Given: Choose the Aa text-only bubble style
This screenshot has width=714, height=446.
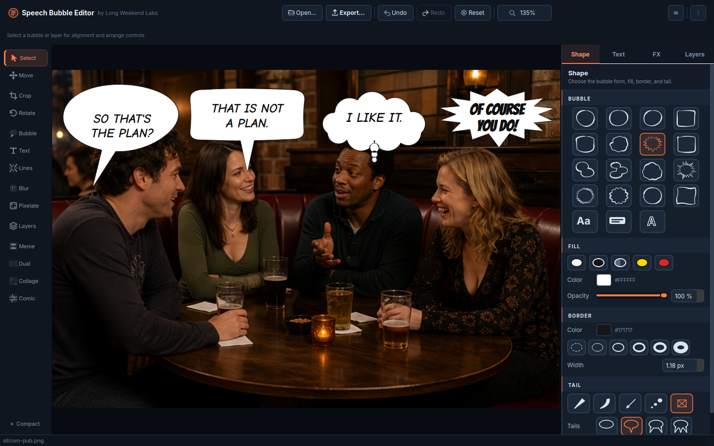Looking at the screenshot, I should pyautogui.click(x=585, y=222).
